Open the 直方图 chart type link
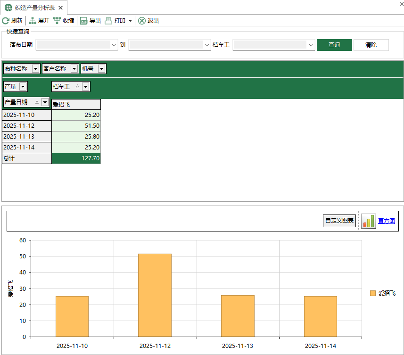The image size is (404, 355). (x=386, y=221)
